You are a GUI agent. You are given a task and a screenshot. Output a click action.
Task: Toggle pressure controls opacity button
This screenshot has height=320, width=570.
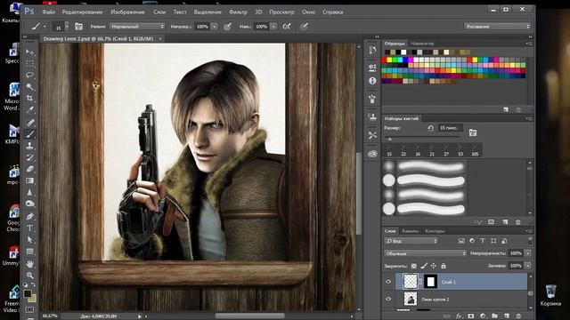pos(228,27)
